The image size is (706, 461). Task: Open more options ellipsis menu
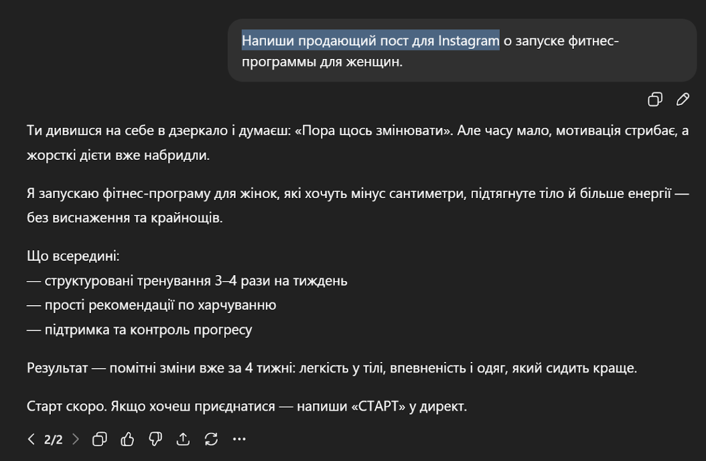coord(239,440)
